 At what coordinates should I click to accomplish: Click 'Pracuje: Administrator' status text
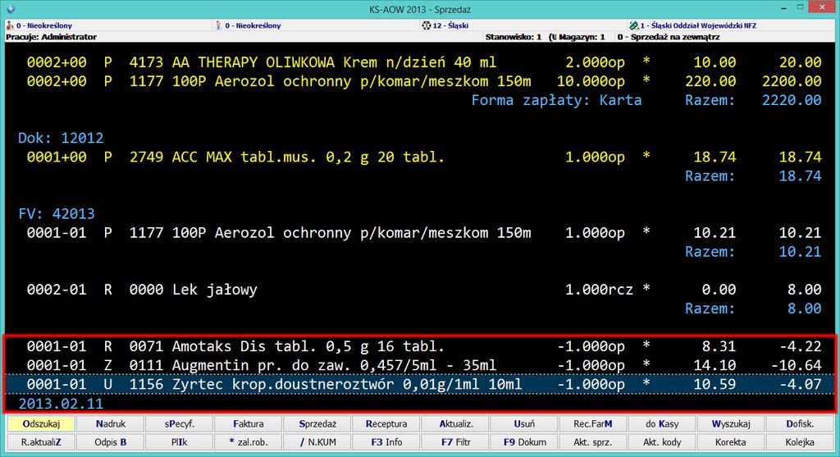click(51, 37)
